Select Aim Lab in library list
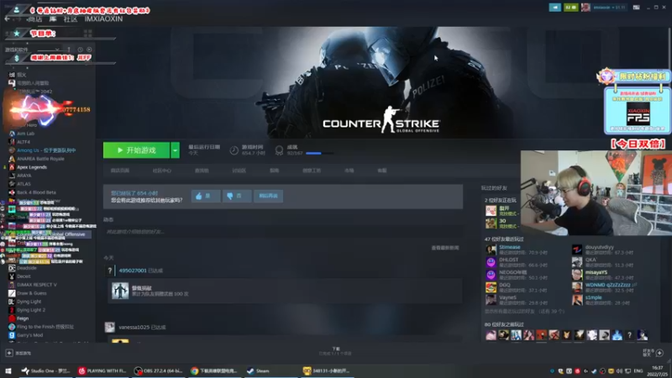The image size is (672, 378). click(26, 134)
